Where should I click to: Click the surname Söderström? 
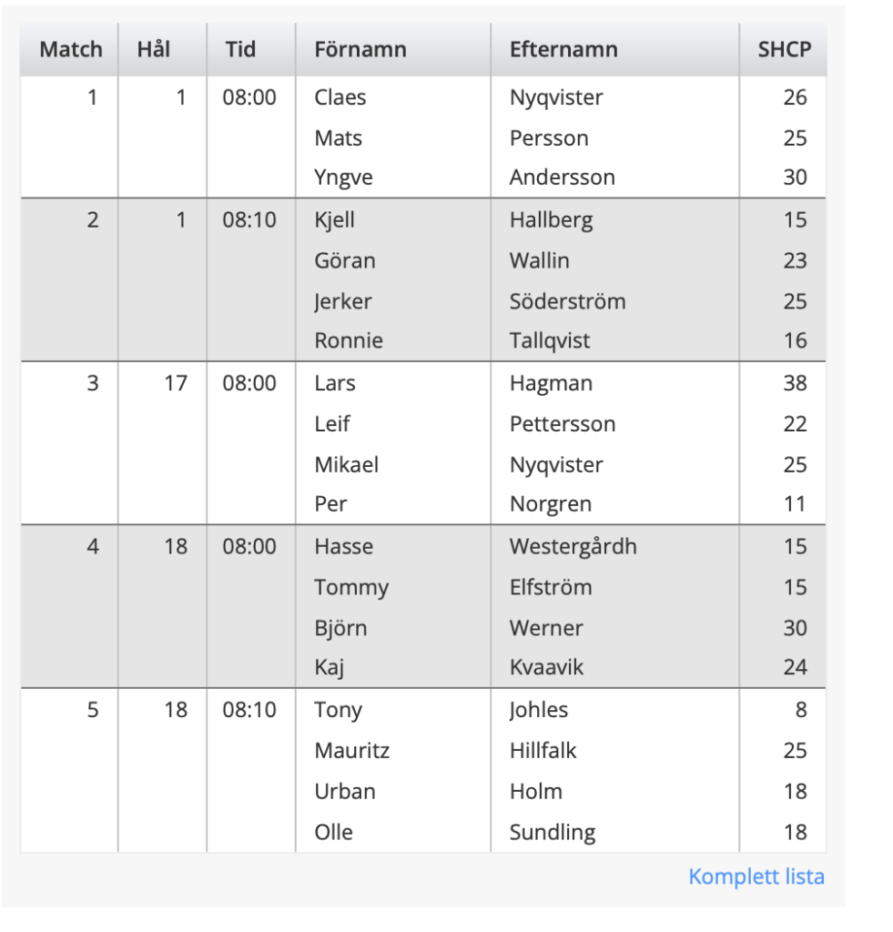pyautogui.click(x=567, y=301)
